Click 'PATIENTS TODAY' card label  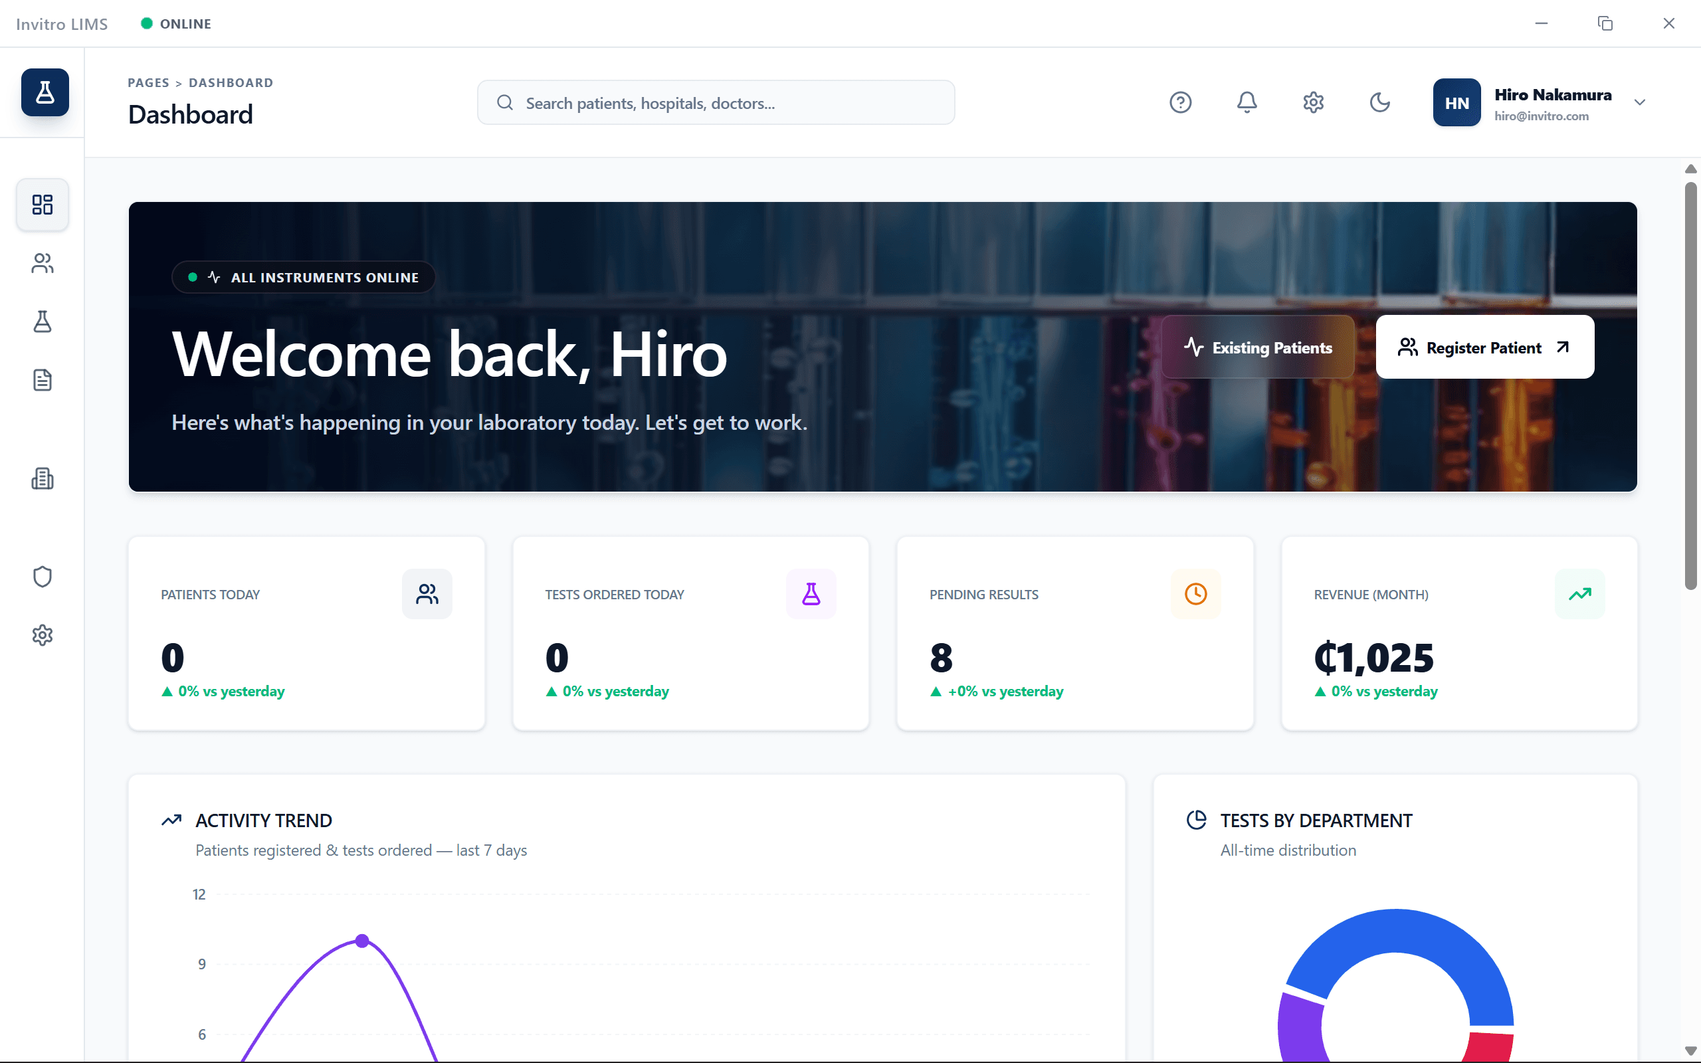(210, 595)
